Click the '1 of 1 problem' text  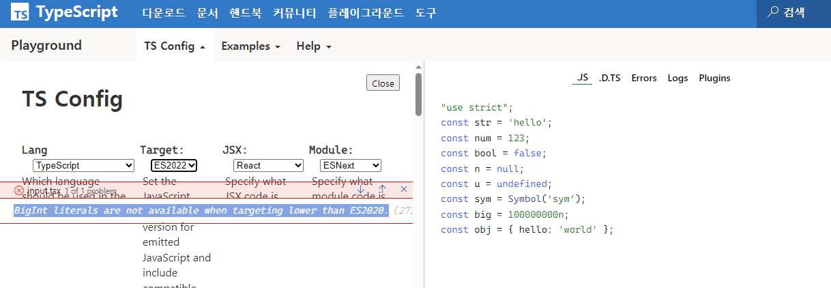point(91,191)
